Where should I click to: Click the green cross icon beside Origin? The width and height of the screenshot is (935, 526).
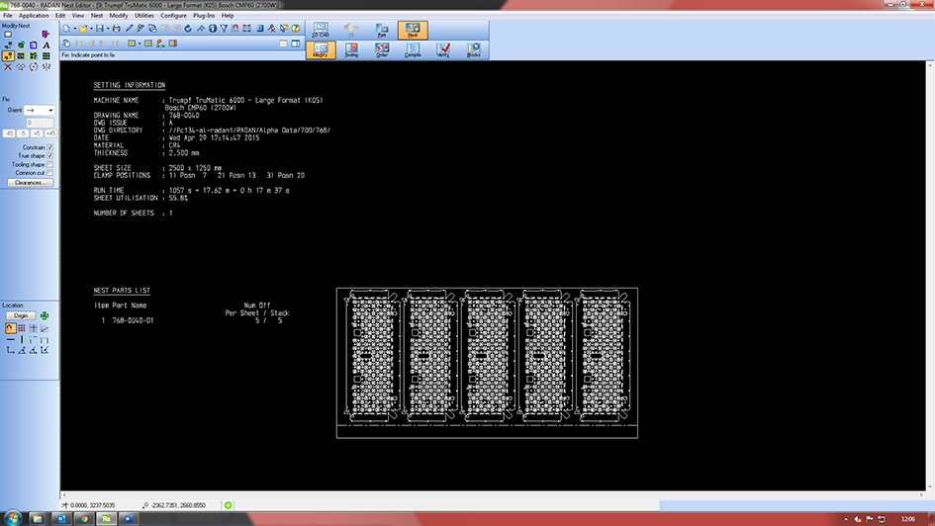point(45,315)
